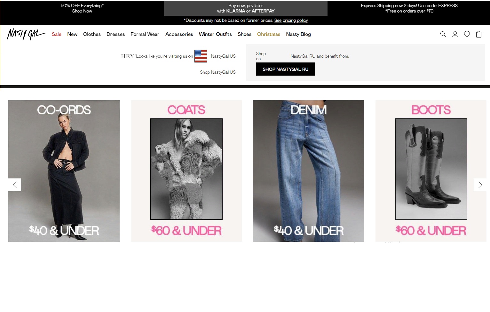Open the shopping bag icon
This screenshot has width=490, height=312.
[479, 34]
